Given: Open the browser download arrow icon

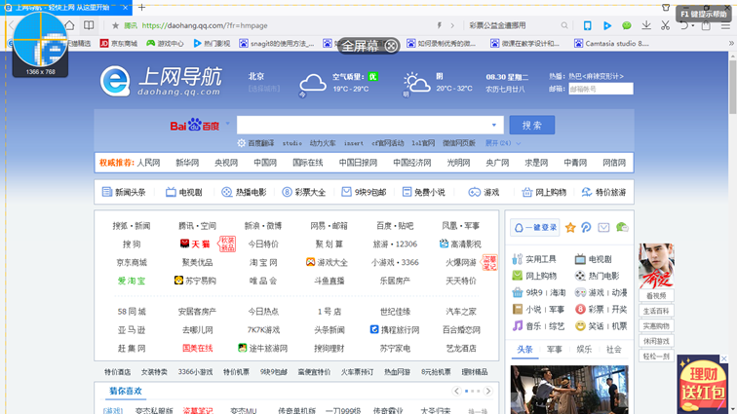Looking at the screenshot, I should point(665,25).
